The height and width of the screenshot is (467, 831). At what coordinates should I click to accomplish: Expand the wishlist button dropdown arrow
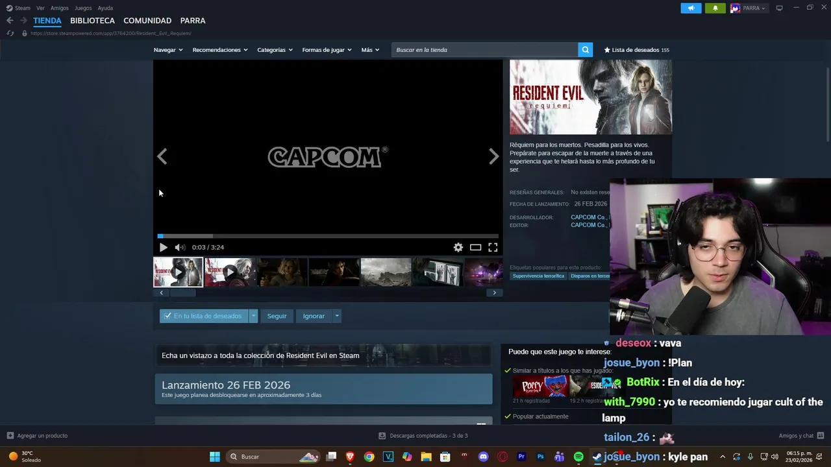pyautogui.click(x=253, y=316)
